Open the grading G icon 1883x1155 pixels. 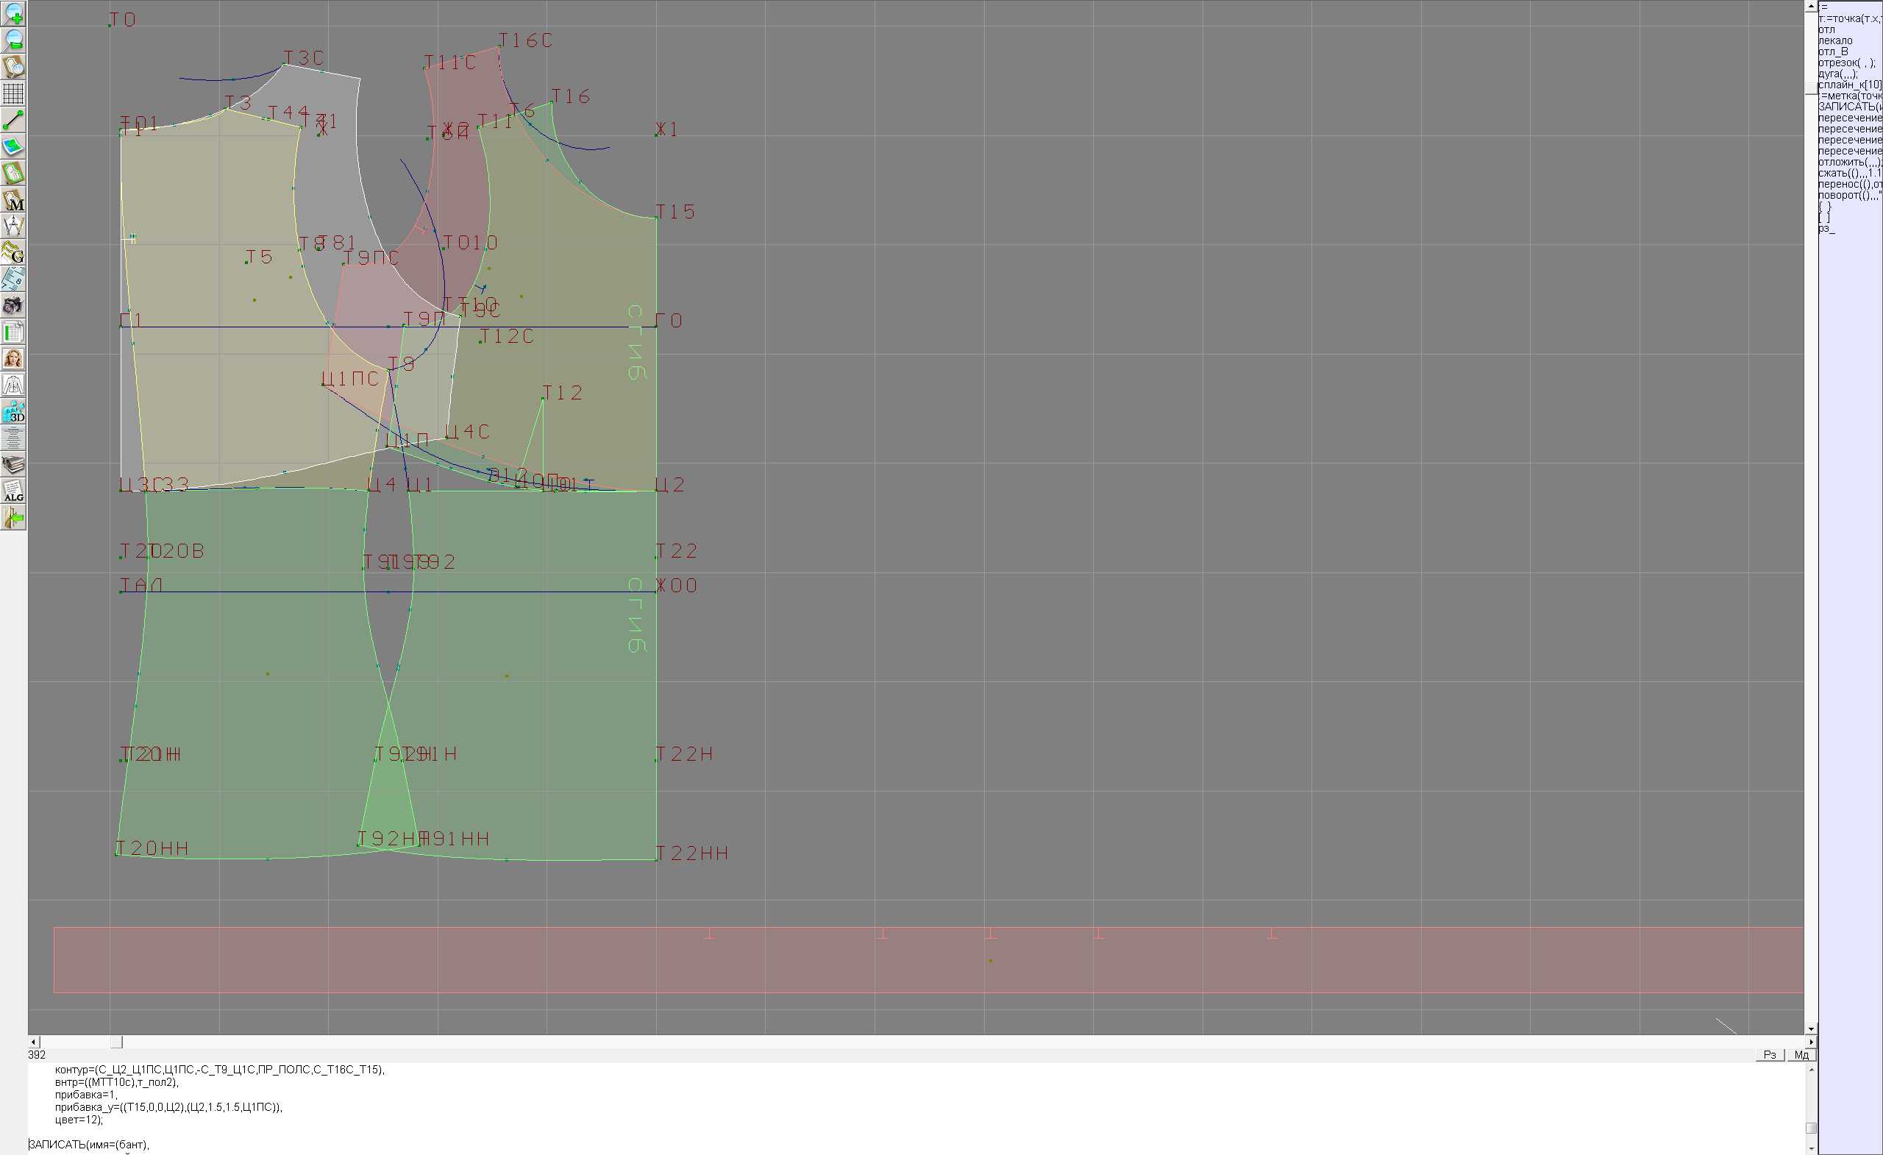point(13,252)
